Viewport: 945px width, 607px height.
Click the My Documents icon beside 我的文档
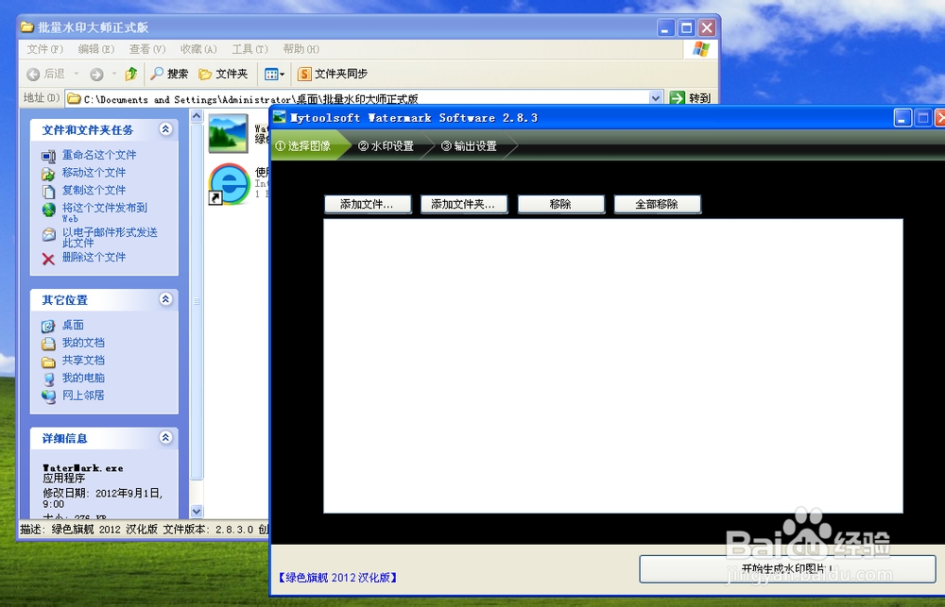[x=48, y=344]
